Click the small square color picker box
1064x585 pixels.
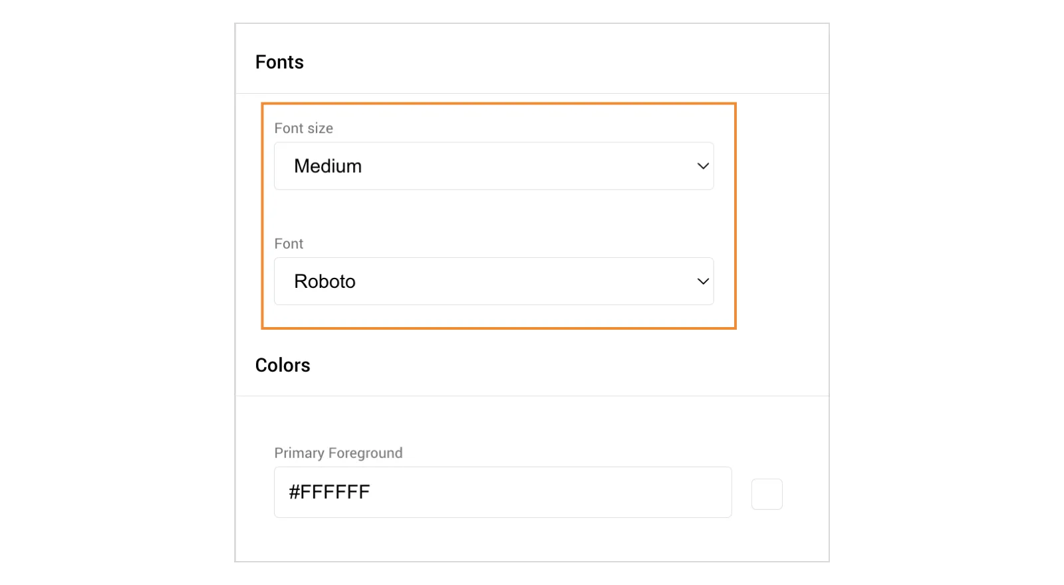coord(767,494)
